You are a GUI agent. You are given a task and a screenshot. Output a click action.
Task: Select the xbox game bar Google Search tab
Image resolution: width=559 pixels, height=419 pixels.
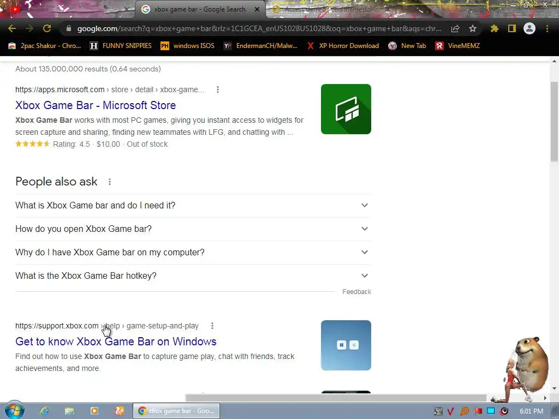point(200,9)
